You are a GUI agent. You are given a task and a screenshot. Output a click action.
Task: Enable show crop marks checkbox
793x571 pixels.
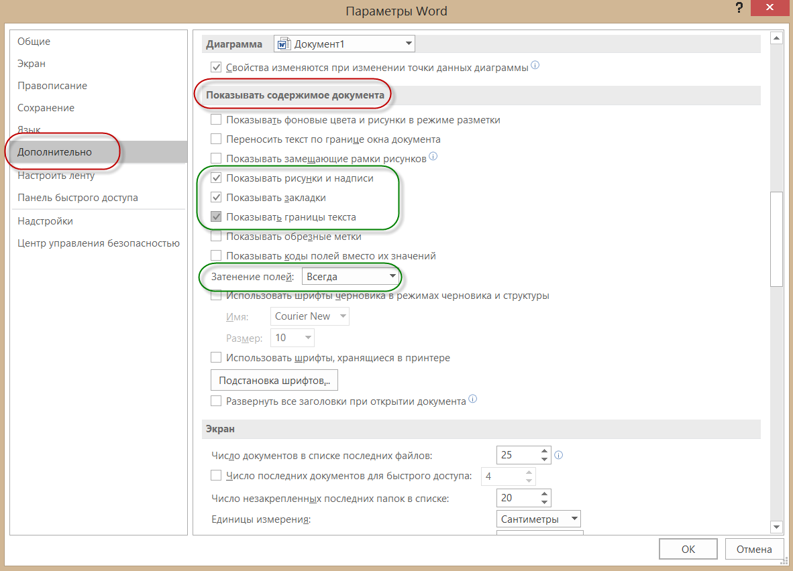pyautogui.click(x=216, y=236)
